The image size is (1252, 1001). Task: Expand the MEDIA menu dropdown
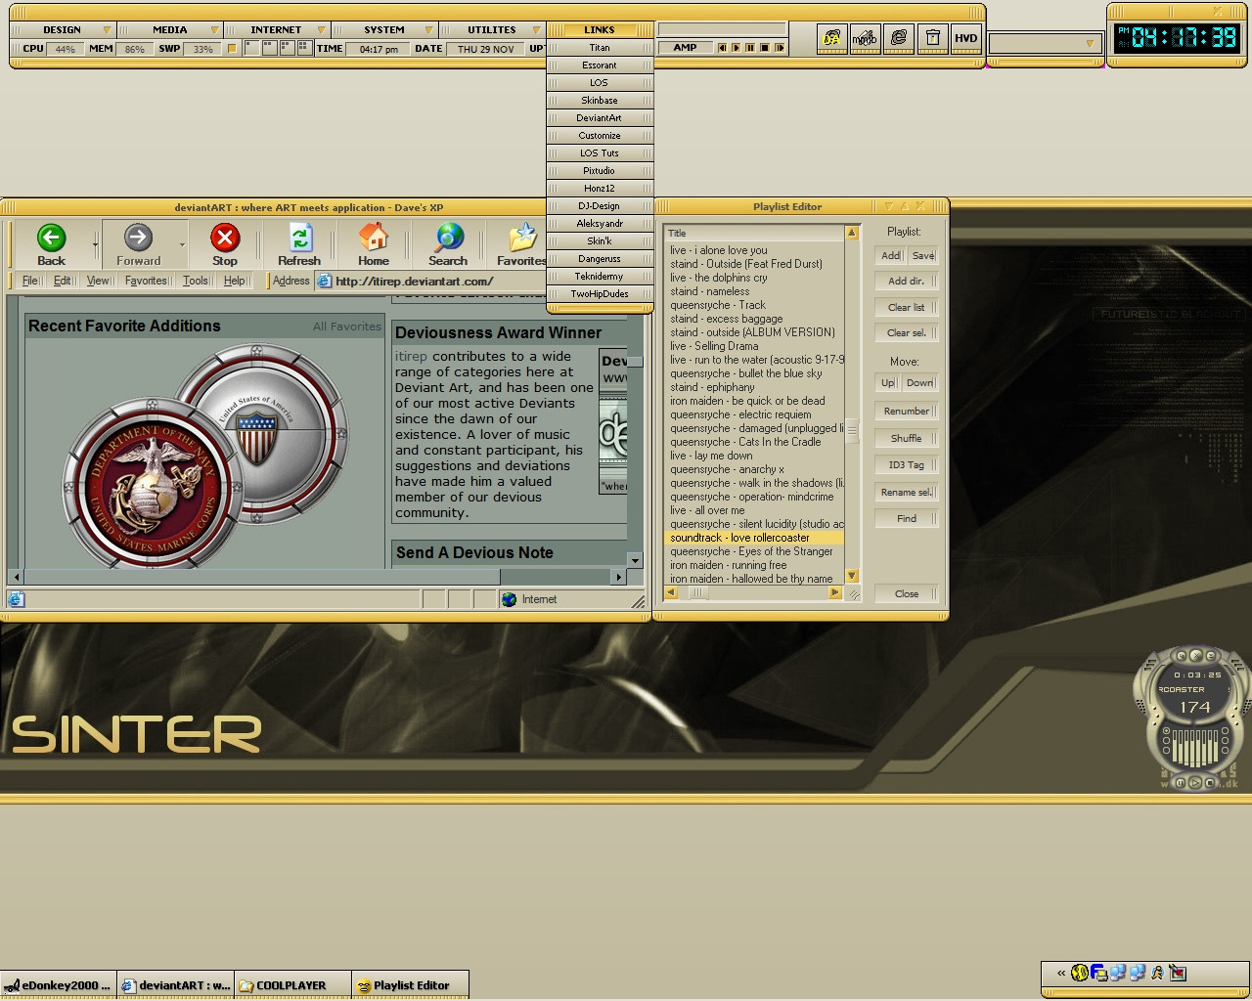(214, 30)
